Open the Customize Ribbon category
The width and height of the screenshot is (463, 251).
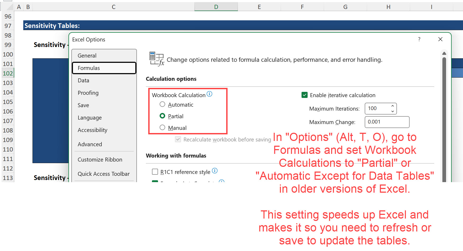click(104, 160)
